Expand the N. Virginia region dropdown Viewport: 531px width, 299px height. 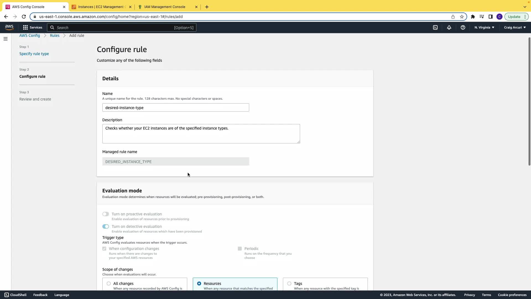(484, 27)
